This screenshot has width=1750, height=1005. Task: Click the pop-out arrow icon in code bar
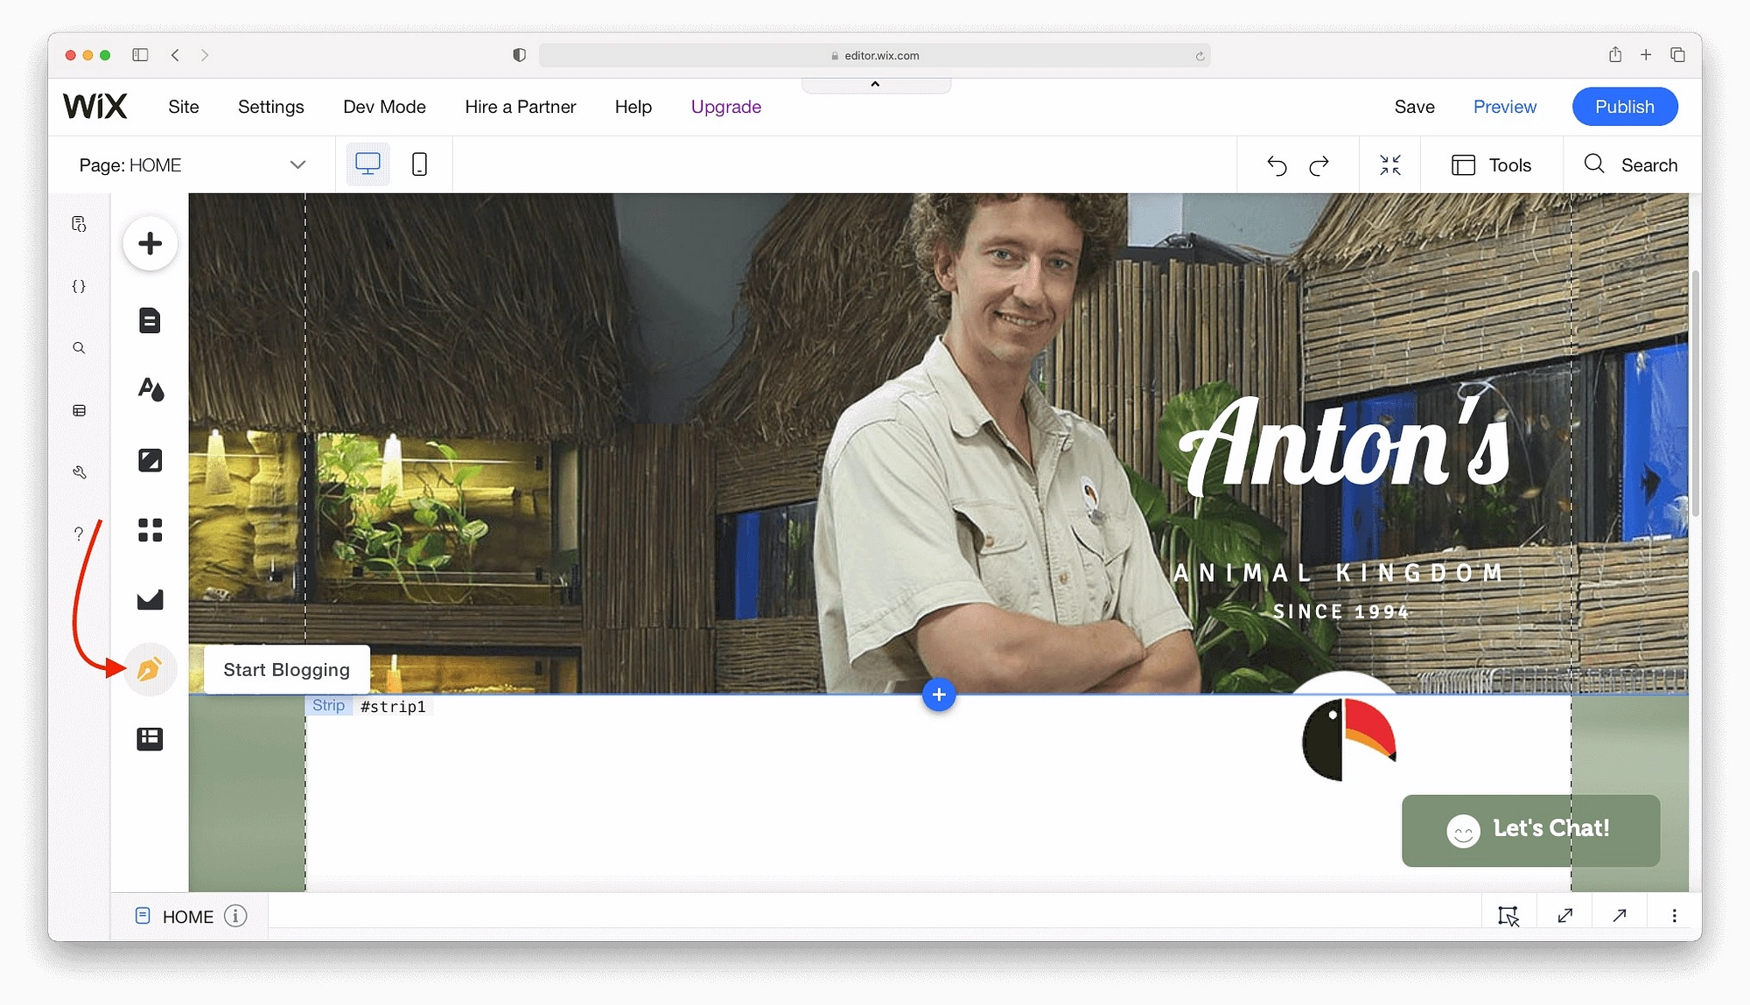[1620, 916]
